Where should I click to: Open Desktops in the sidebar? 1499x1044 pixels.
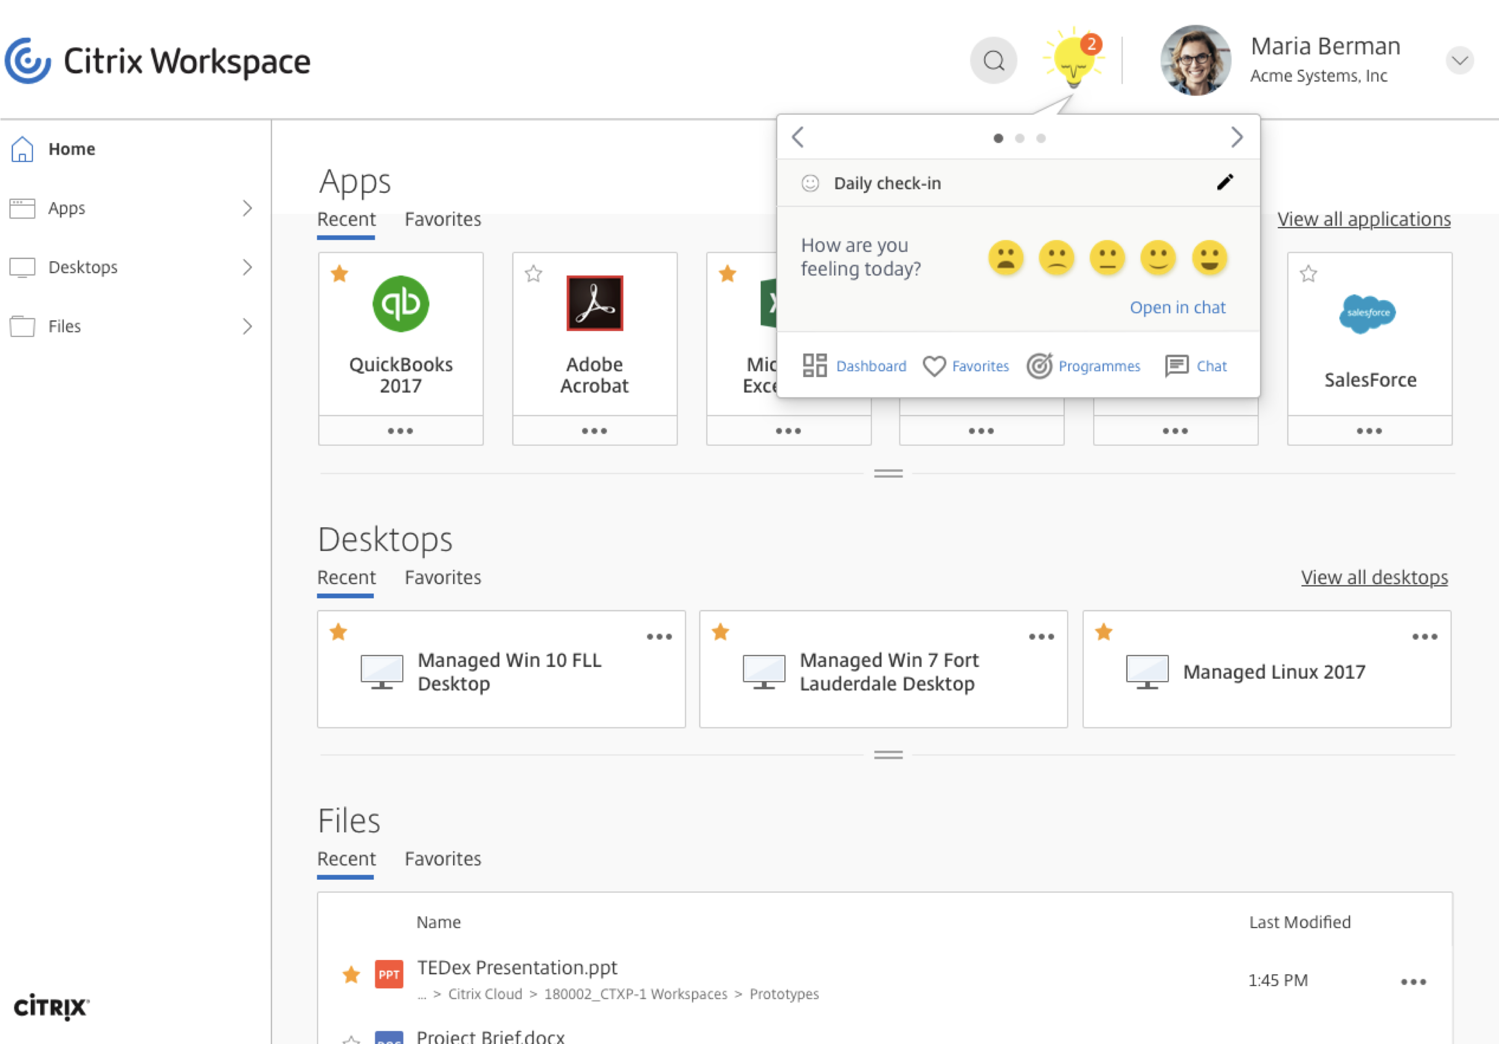pyautogui.click(x=83, y=267)
